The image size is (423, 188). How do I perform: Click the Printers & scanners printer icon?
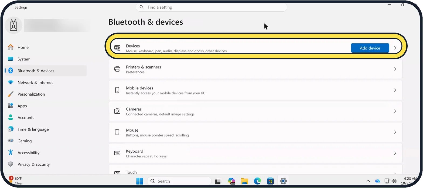pos(117,69)
